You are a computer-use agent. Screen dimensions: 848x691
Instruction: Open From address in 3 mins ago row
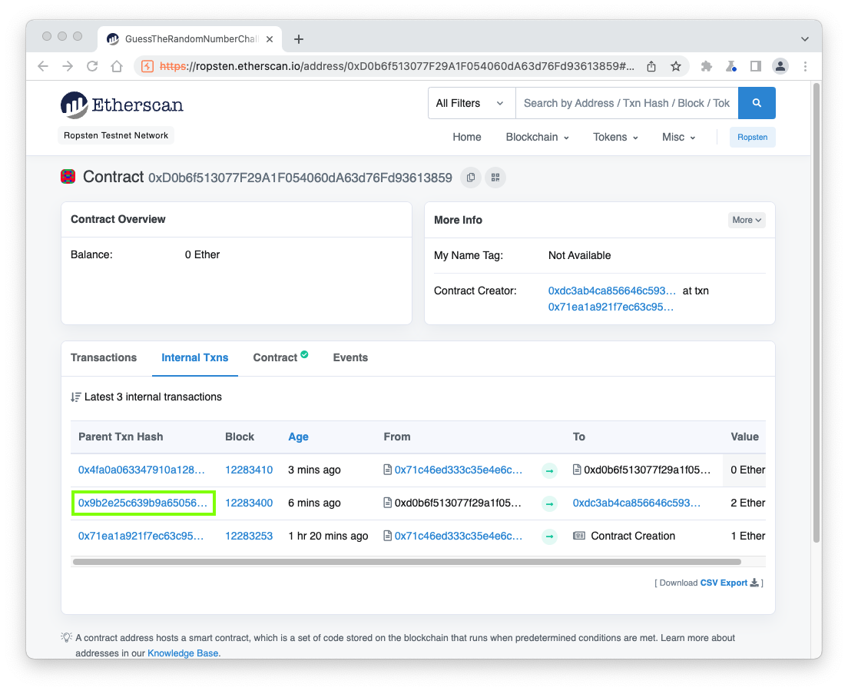(458, 470)
